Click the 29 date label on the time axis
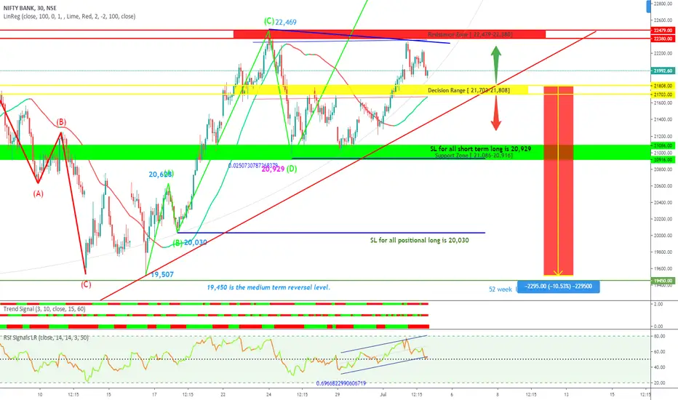The width and height of the screenshot is (678, 400). pyautogui.click(x=338, y=394)
